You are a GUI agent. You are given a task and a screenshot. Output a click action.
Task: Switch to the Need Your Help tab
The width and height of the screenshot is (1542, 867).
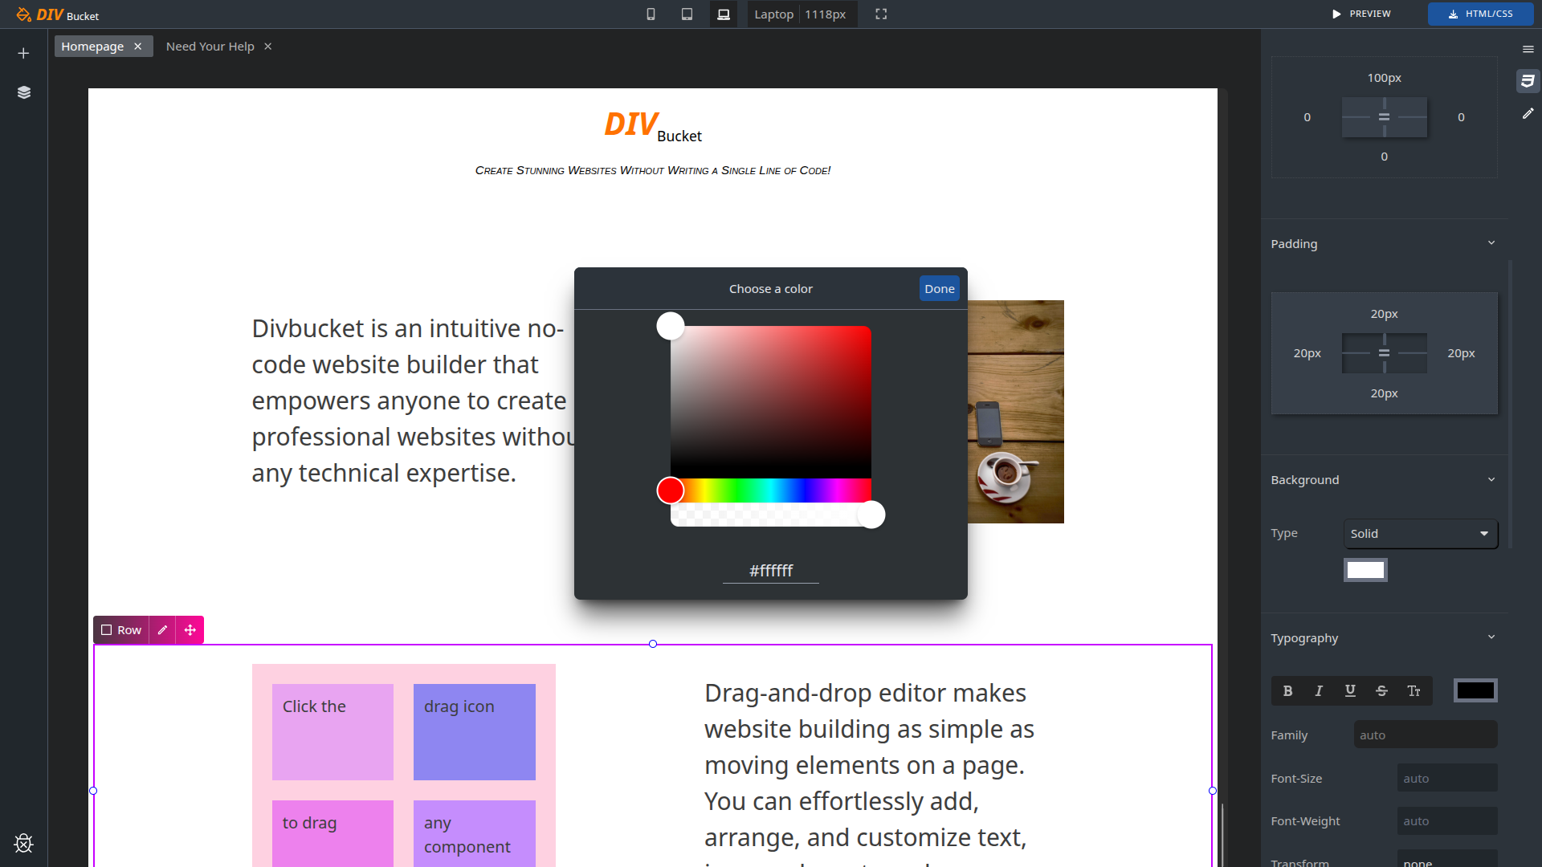pos(210,47)
